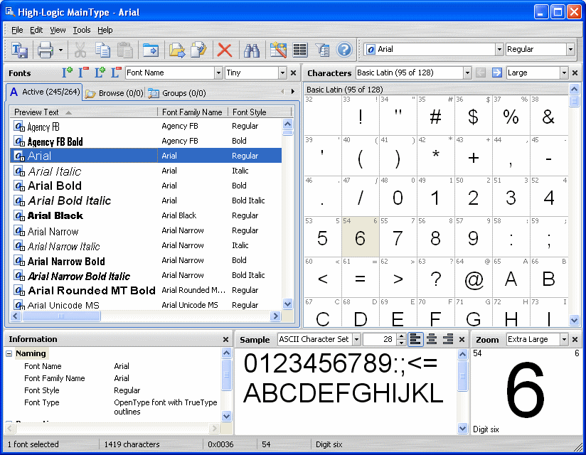Click the filter list toolbar icon
This screenshot has width=586, height=455.
[322, 50]
